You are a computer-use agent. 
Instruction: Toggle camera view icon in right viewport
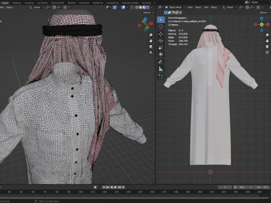pos(267,47)
